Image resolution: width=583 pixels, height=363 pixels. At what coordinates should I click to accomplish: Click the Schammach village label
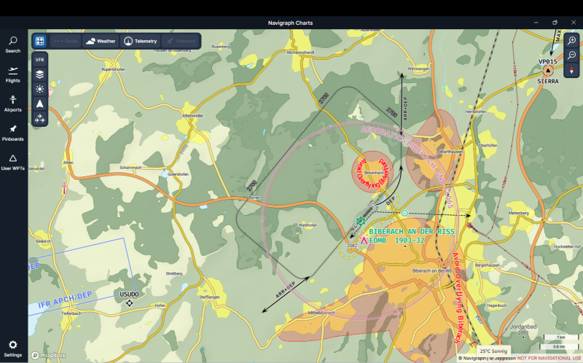[130, 168]
